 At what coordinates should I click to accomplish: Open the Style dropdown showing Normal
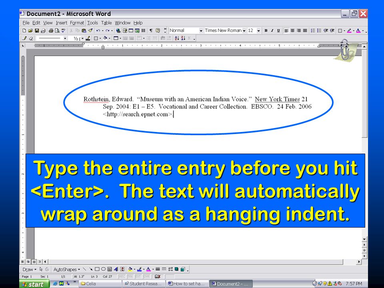click(201, 31)
